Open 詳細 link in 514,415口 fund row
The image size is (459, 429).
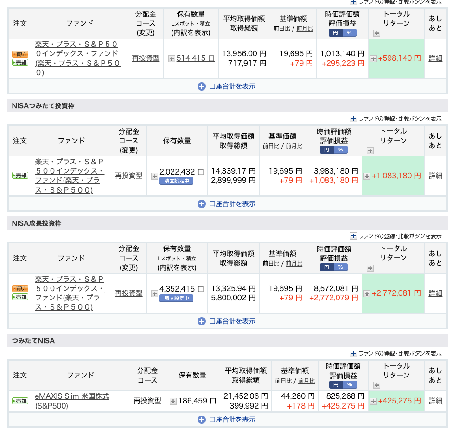[x=435, y=58]
